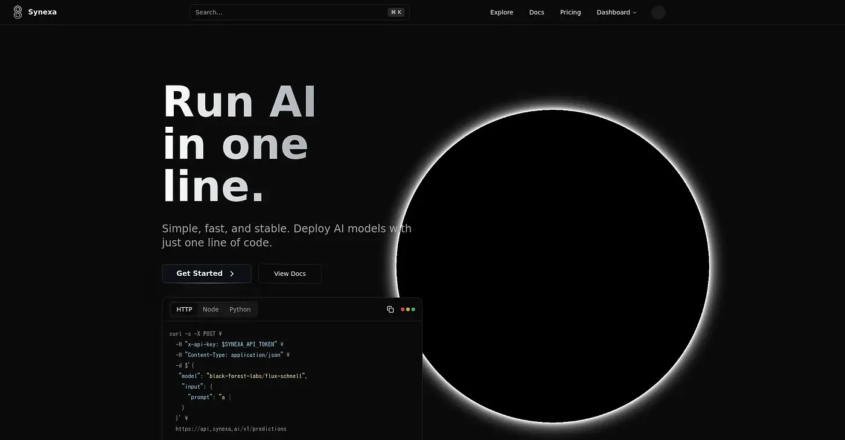This screenshot has height=440, width=845.
Task: Copy the code snippet with the copy icon
Action: (390, 310)
